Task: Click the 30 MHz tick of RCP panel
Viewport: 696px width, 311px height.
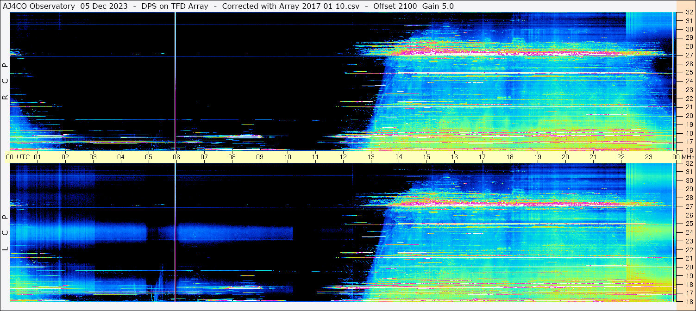Action: (689, 30)
